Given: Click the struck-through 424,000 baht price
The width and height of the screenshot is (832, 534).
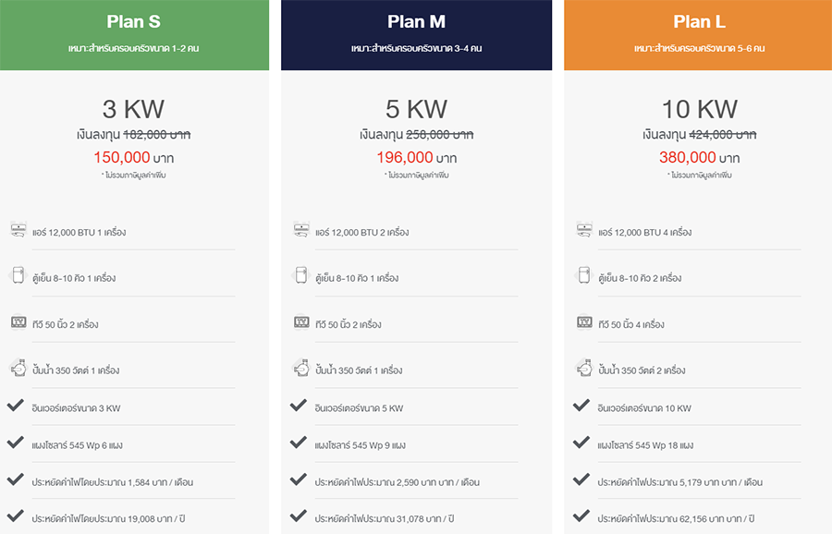Looking at the screenshot, I should (x=723, y=134).
